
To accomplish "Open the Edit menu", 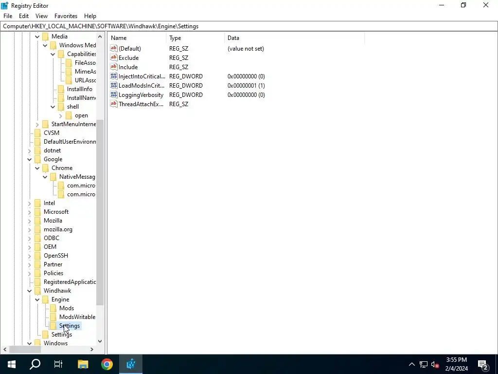I will (24, 16).
